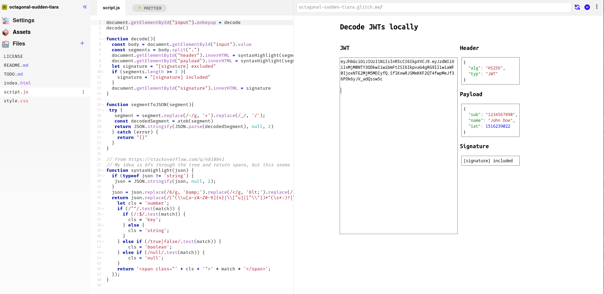Fold the catch block at line 21
604x294 pixels.
click(x=103, y=132)
